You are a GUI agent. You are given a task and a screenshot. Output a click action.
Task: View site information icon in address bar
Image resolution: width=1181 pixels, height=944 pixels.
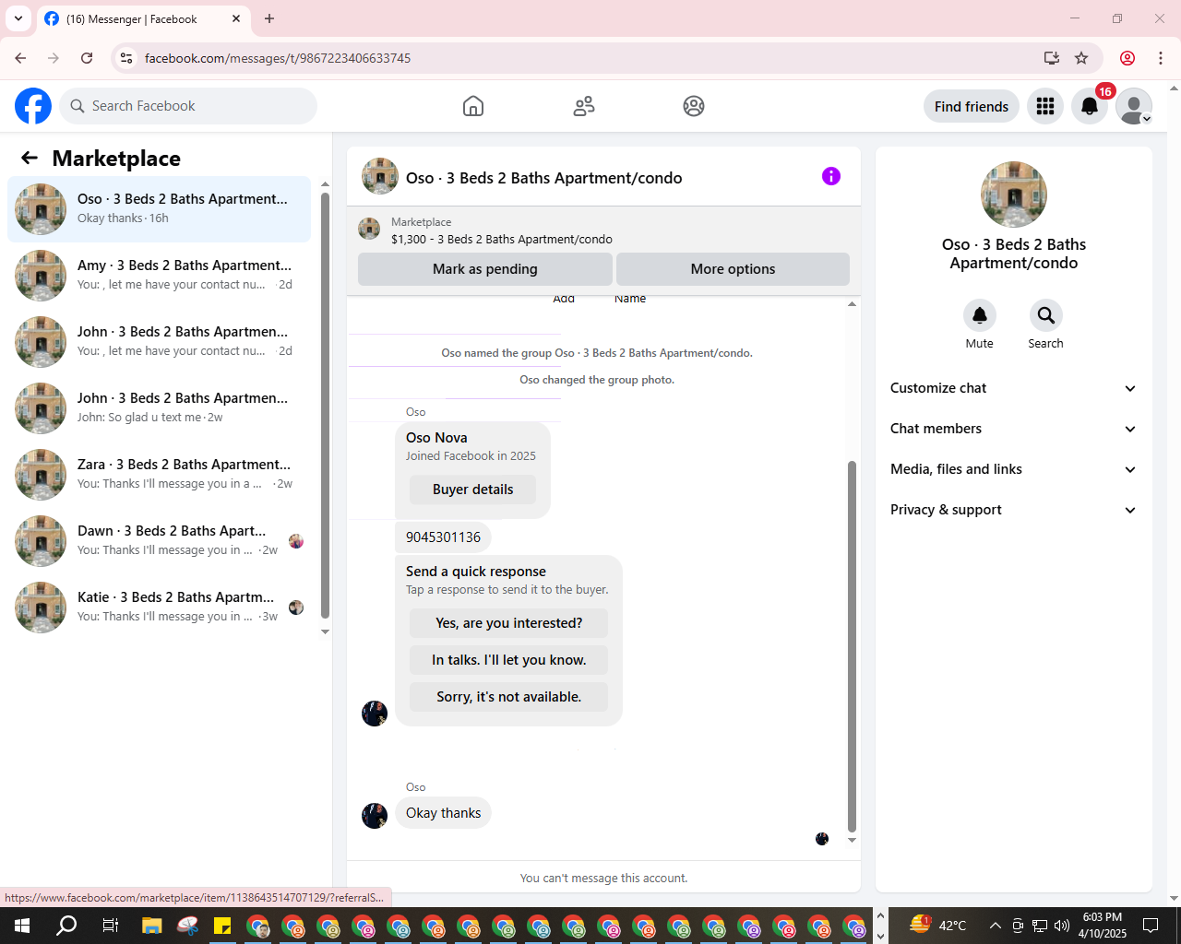click(127, 58)
